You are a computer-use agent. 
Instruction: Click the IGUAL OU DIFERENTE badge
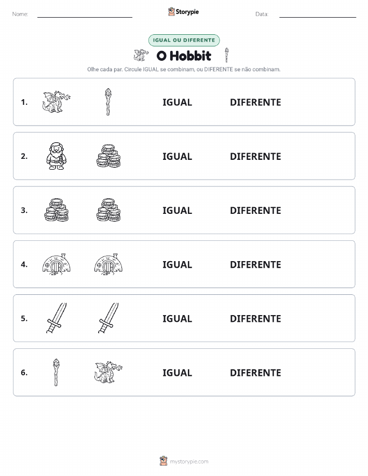point(184,40)
